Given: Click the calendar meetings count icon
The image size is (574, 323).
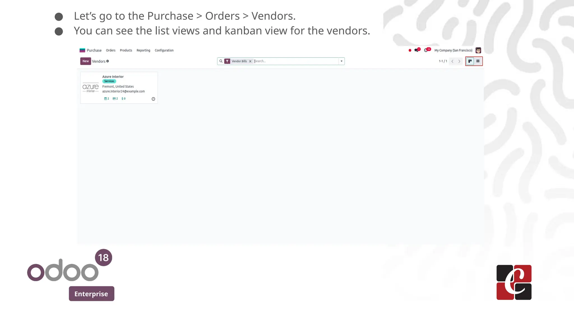Looking at the screenshot, I should 107,99.
